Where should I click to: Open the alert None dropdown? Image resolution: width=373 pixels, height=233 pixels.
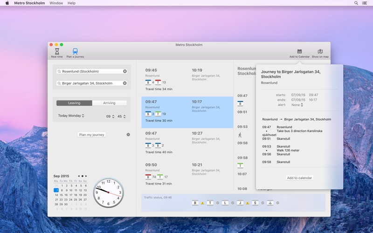pyautogui.click(x=297, y=105)
